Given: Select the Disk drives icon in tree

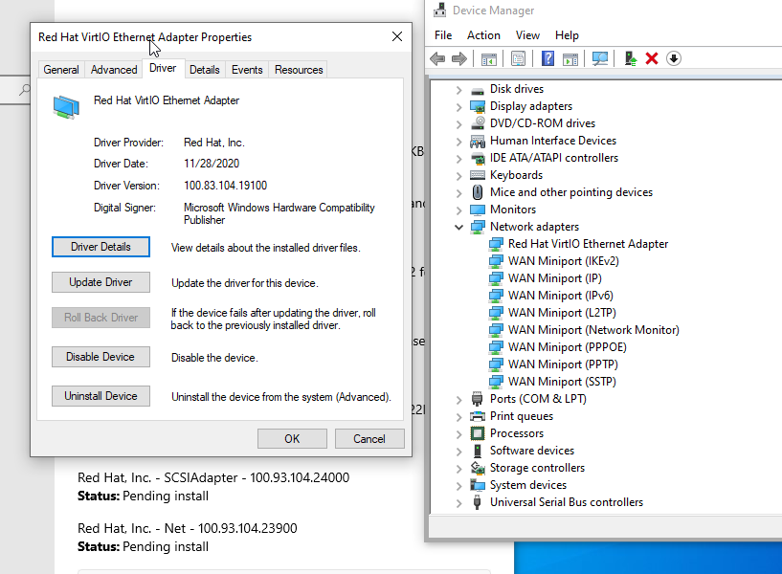Looking at the screenshot, I should tap(478, 90).
